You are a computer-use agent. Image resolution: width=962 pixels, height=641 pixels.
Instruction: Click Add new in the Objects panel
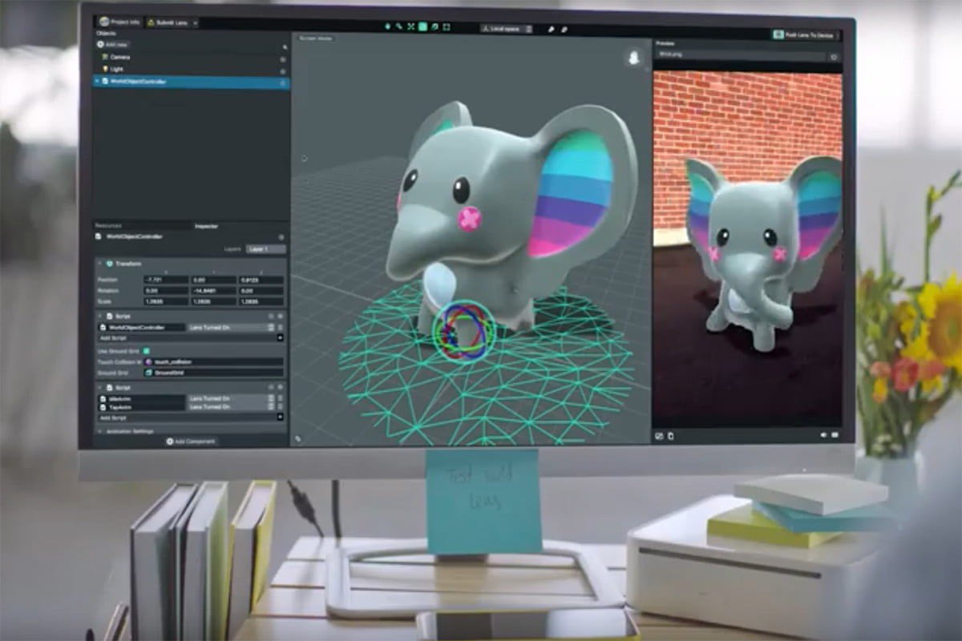coord(113,44)
